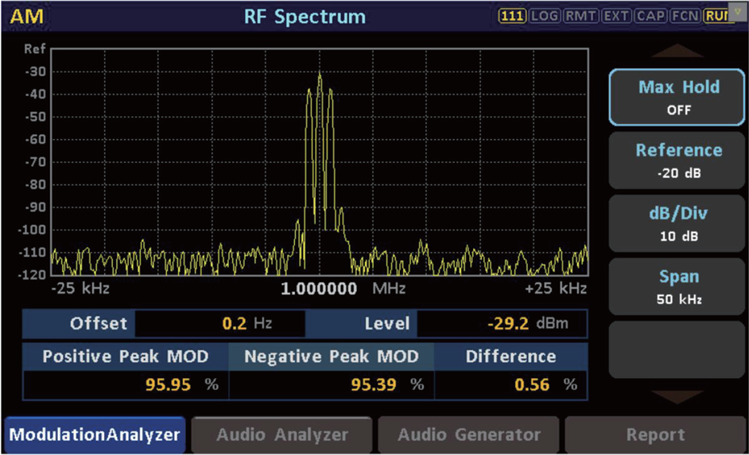Change the dB/Div 10 dB setting

677,224
